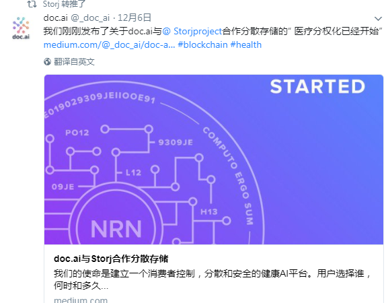Click the STARTED text on the card image
Screen dimensions: 386x303
pyautogui.click(x=317, y=87)
